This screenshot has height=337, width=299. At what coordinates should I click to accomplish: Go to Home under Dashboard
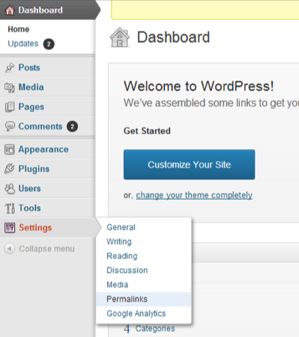19,29
